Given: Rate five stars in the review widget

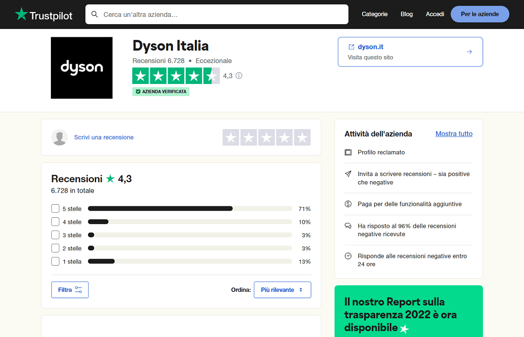Looking at the screenshot, I should 302,137.
